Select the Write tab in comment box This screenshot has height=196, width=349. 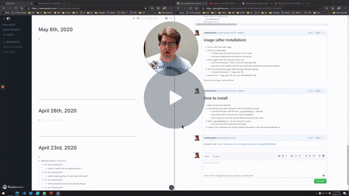[x=207, y=156]
